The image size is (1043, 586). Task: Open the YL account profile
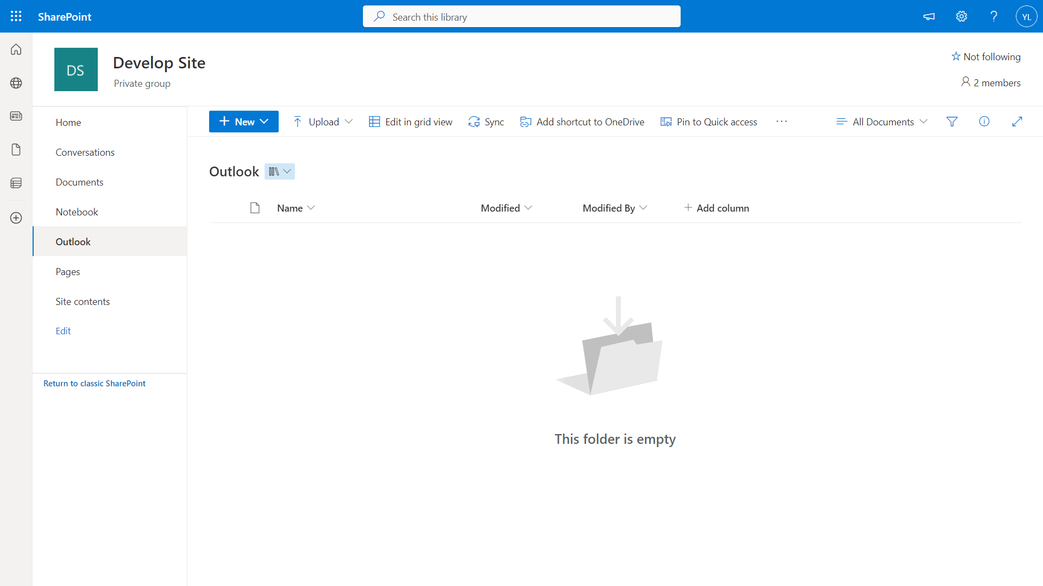tap(1027, 16)
